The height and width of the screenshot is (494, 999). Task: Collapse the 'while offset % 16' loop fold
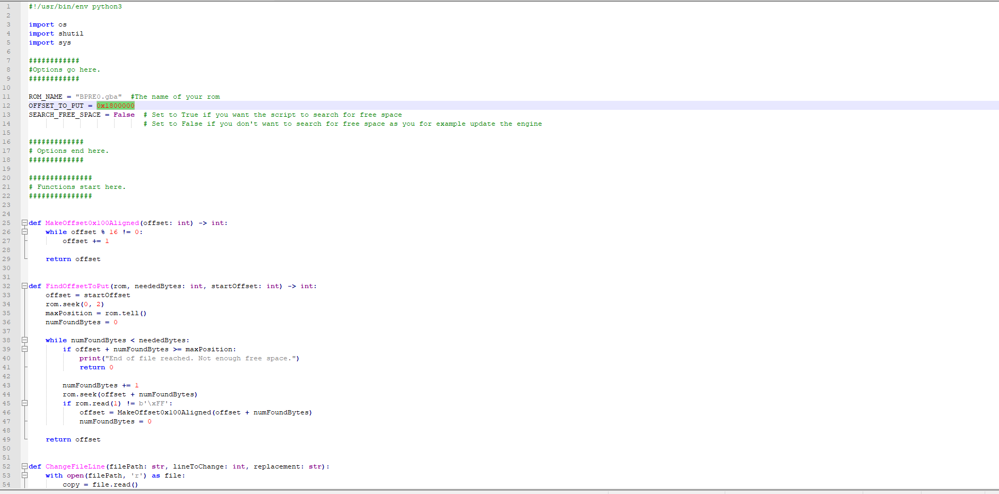coord(24,232)
